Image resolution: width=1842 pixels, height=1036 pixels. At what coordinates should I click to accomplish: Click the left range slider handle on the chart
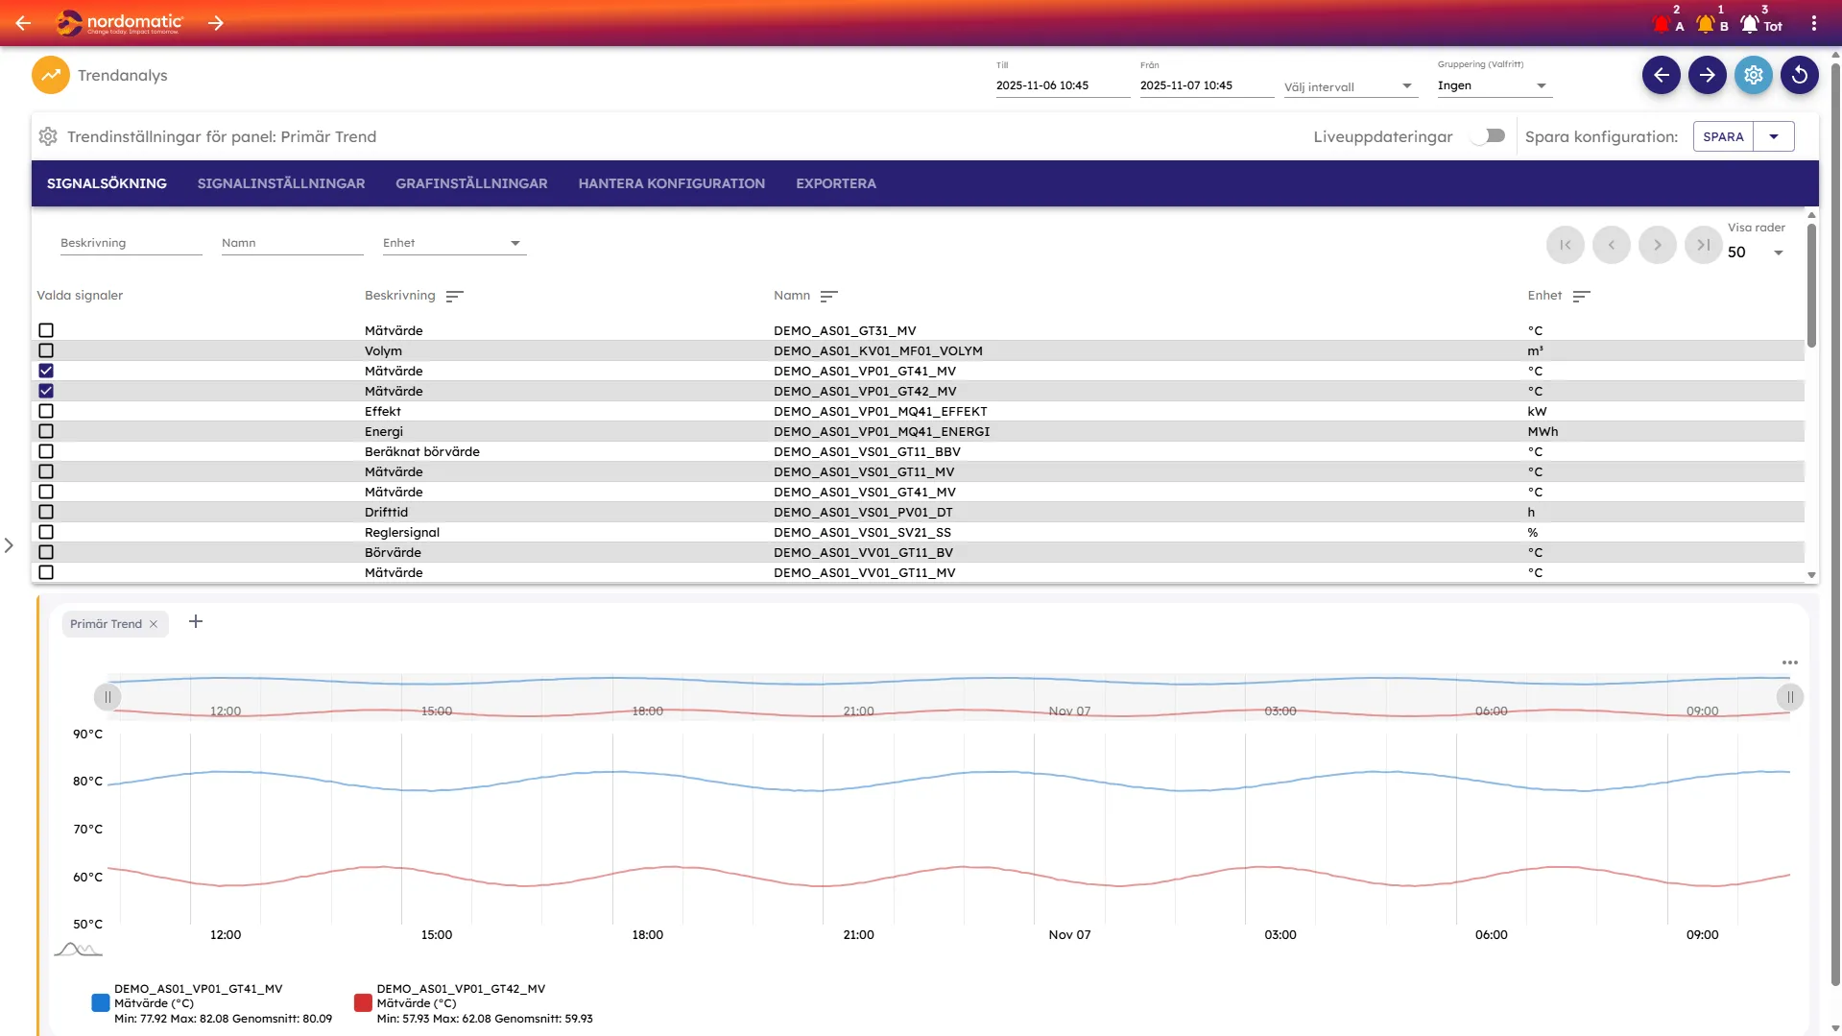point(108,697)
